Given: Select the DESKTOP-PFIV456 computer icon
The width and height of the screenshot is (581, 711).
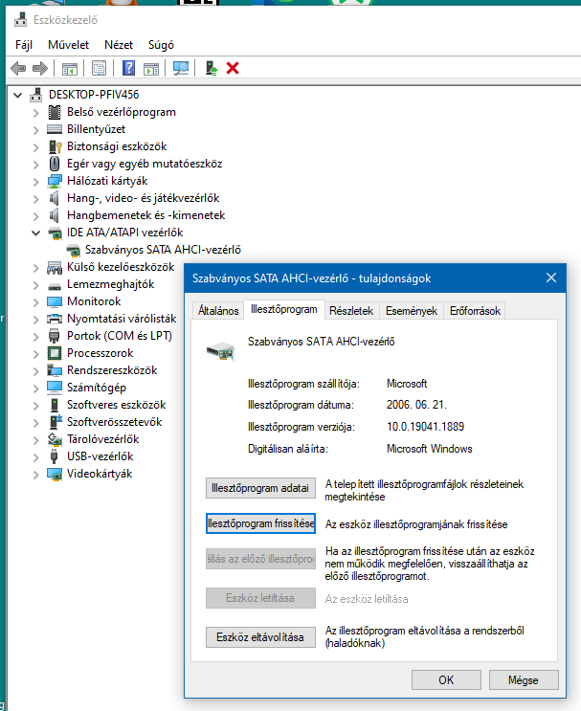Looking at the screenshot, I should [36, 95].
